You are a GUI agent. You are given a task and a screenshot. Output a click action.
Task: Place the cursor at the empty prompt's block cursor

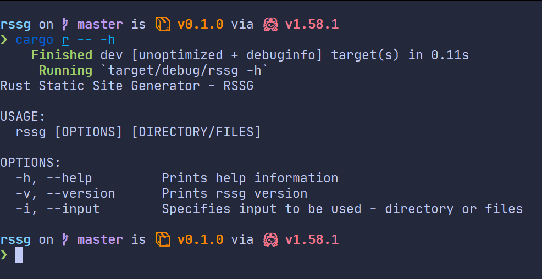click(19, 255)
